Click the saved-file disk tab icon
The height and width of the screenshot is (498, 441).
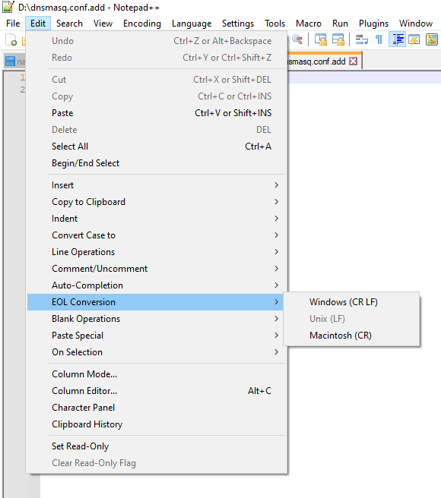point(10,61)
